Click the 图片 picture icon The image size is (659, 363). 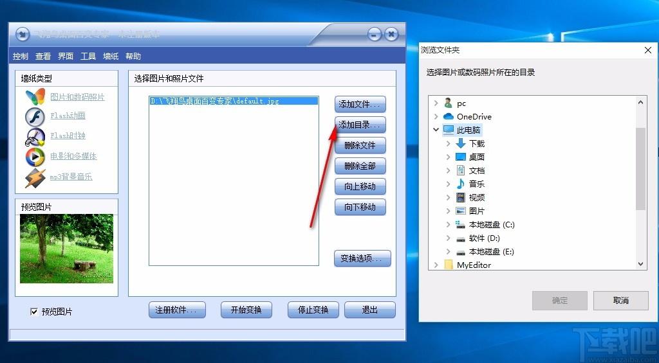tap(461, 211)
